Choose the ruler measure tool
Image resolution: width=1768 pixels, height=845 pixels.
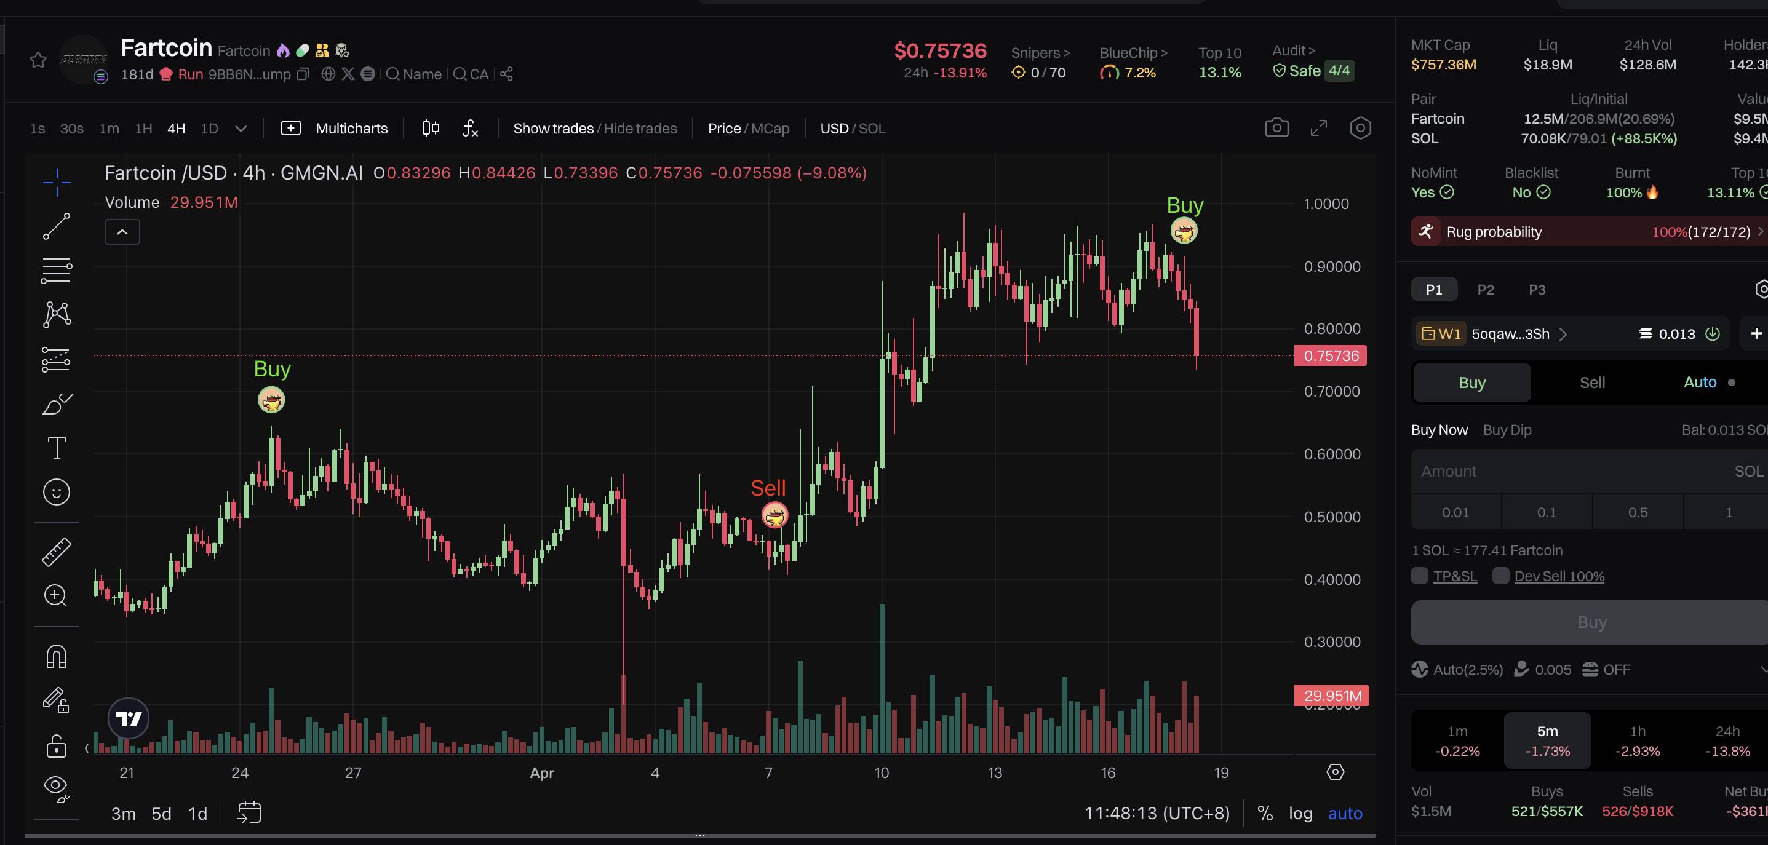(56, 552)
